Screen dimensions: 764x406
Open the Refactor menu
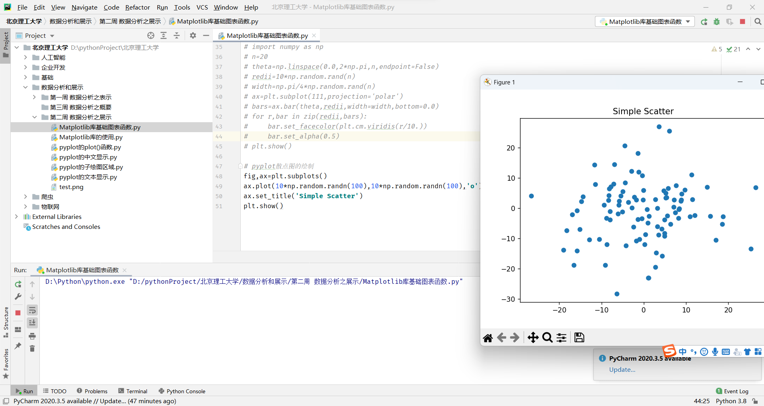click(x=137, y=7)
